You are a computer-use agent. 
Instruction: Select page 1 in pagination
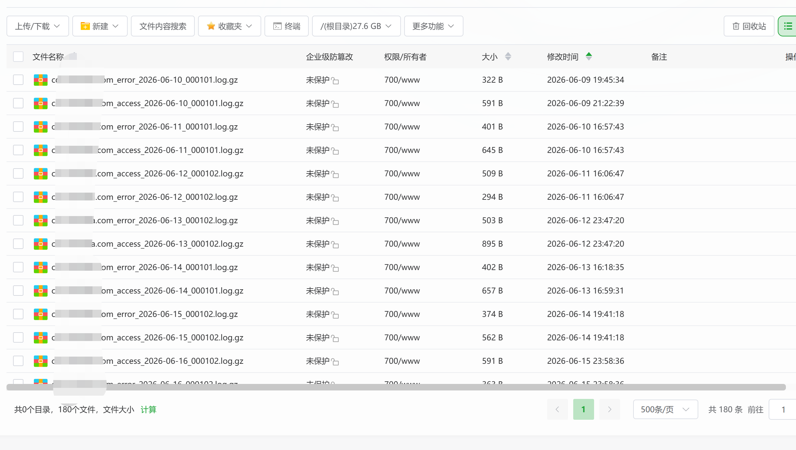(x=584, y=409)
